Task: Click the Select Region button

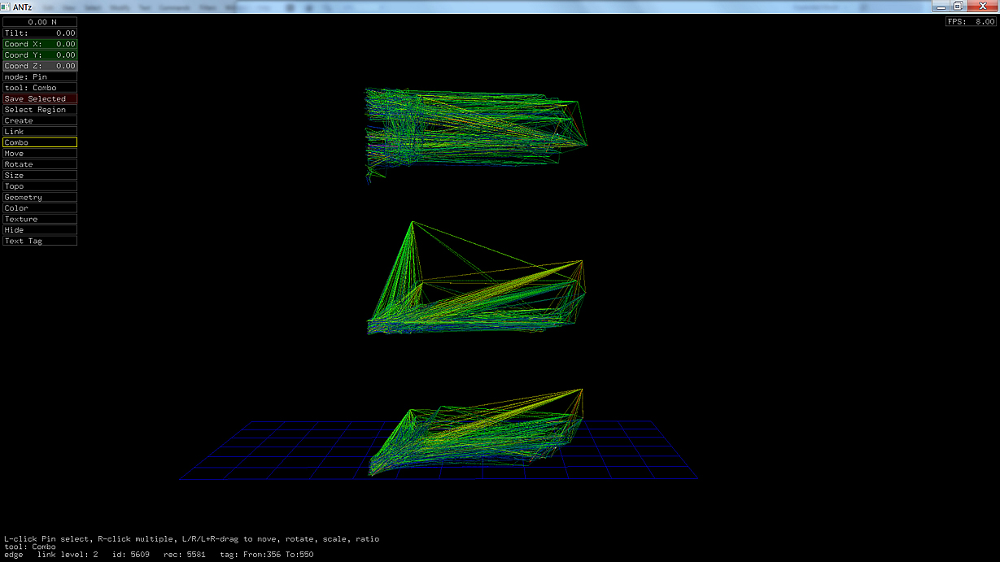Action: coord(40,109)
